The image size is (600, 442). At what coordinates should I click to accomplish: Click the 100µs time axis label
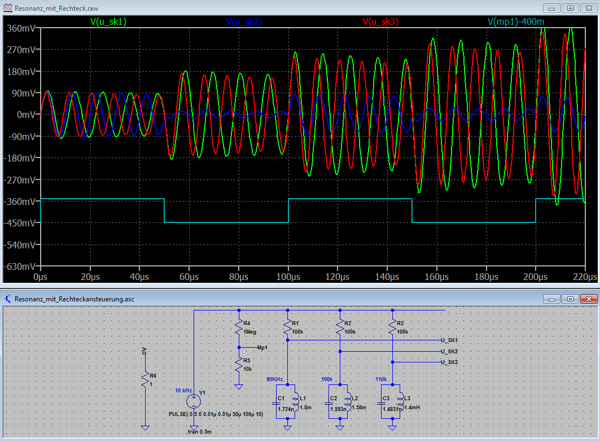click(x=288, y=277)
